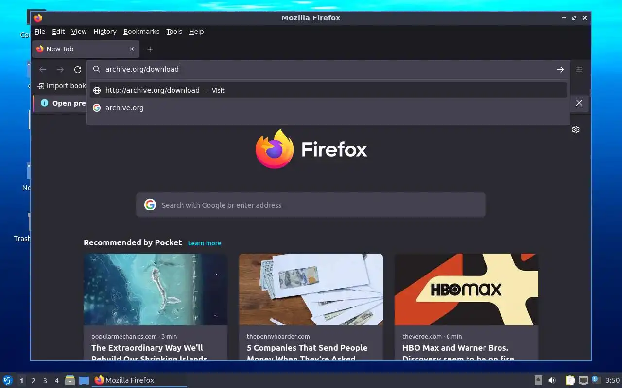Open the File menu
This screenshot has width=622, height=388.
[40, 32]
